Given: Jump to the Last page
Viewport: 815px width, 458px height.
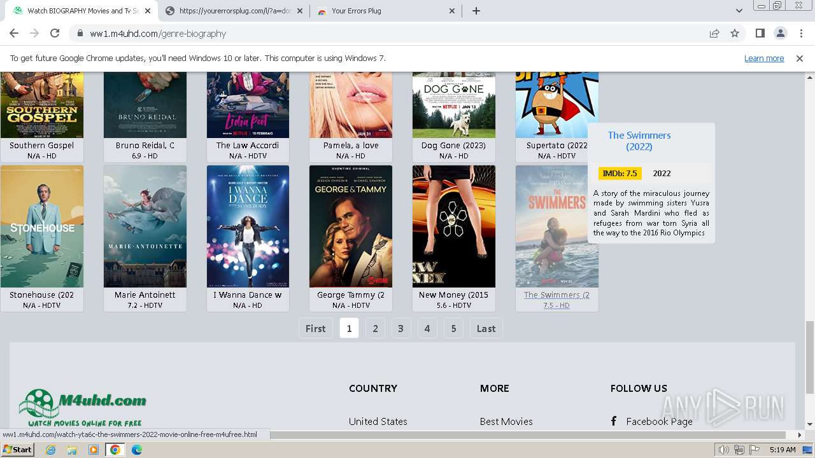Looking at the screenshot, I should [x=486, y=328].
